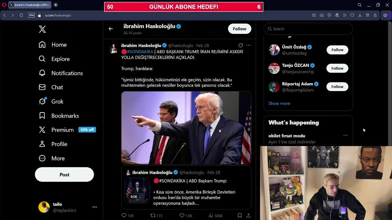Image resolution: width=392 pixels, height=220 pixels.
Task: Open the Explore page
Action: pos(54,59)
